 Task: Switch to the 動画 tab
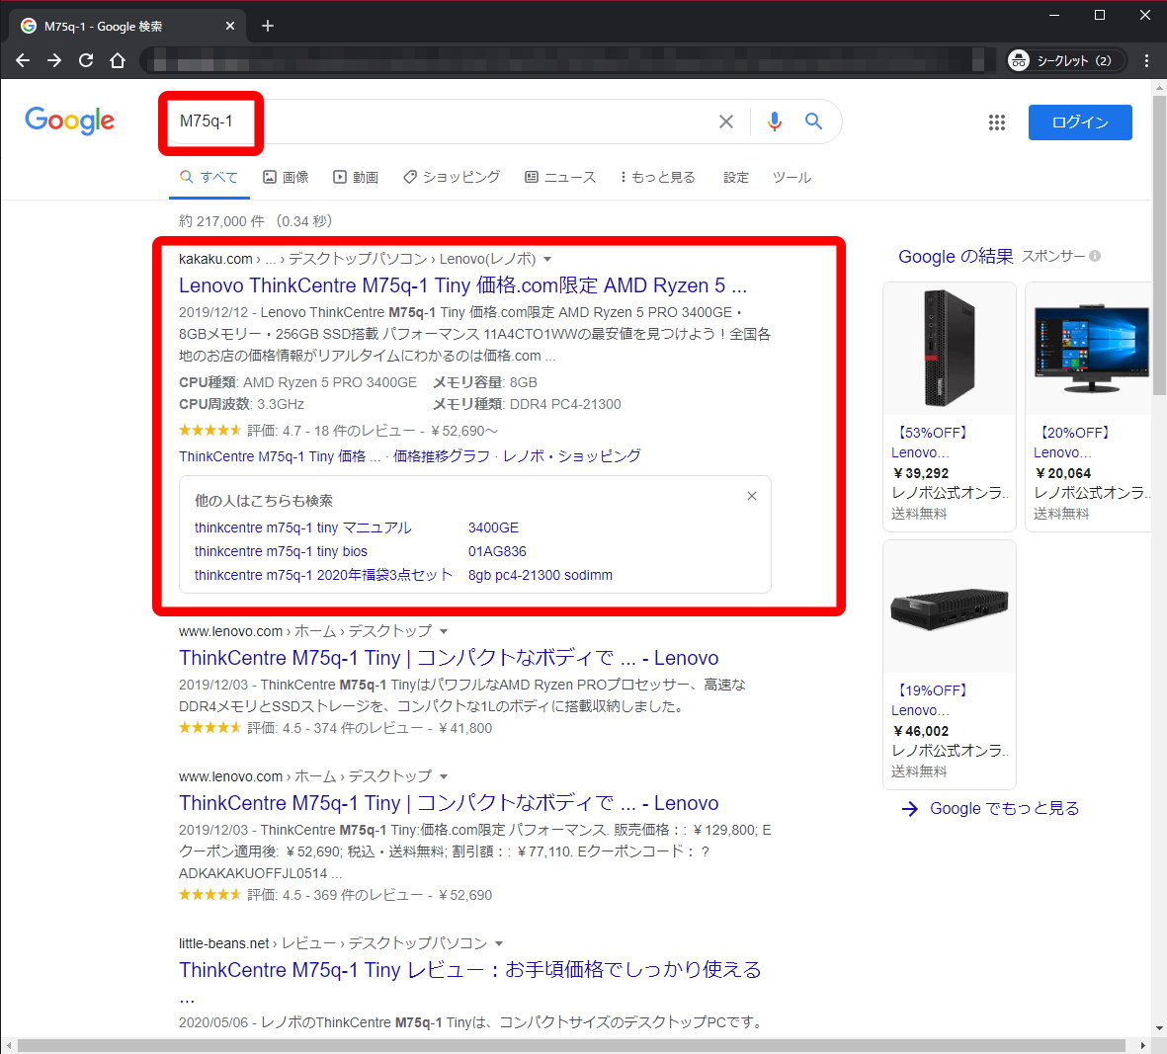click(x=356, y=177)
